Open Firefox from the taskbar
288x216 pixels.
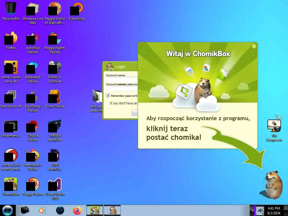coord(77,210)
